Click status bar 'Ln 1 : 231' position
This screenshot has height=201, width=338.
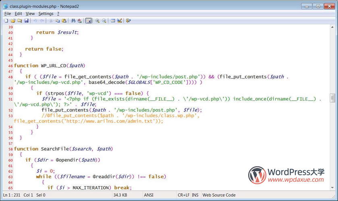click(12, 195)
